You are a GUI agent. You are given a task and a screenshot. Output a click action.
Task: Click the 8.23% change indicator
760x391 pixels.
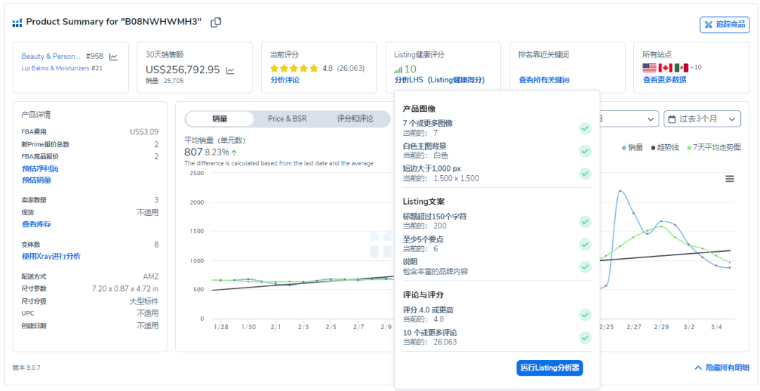(x=220, y=152)
